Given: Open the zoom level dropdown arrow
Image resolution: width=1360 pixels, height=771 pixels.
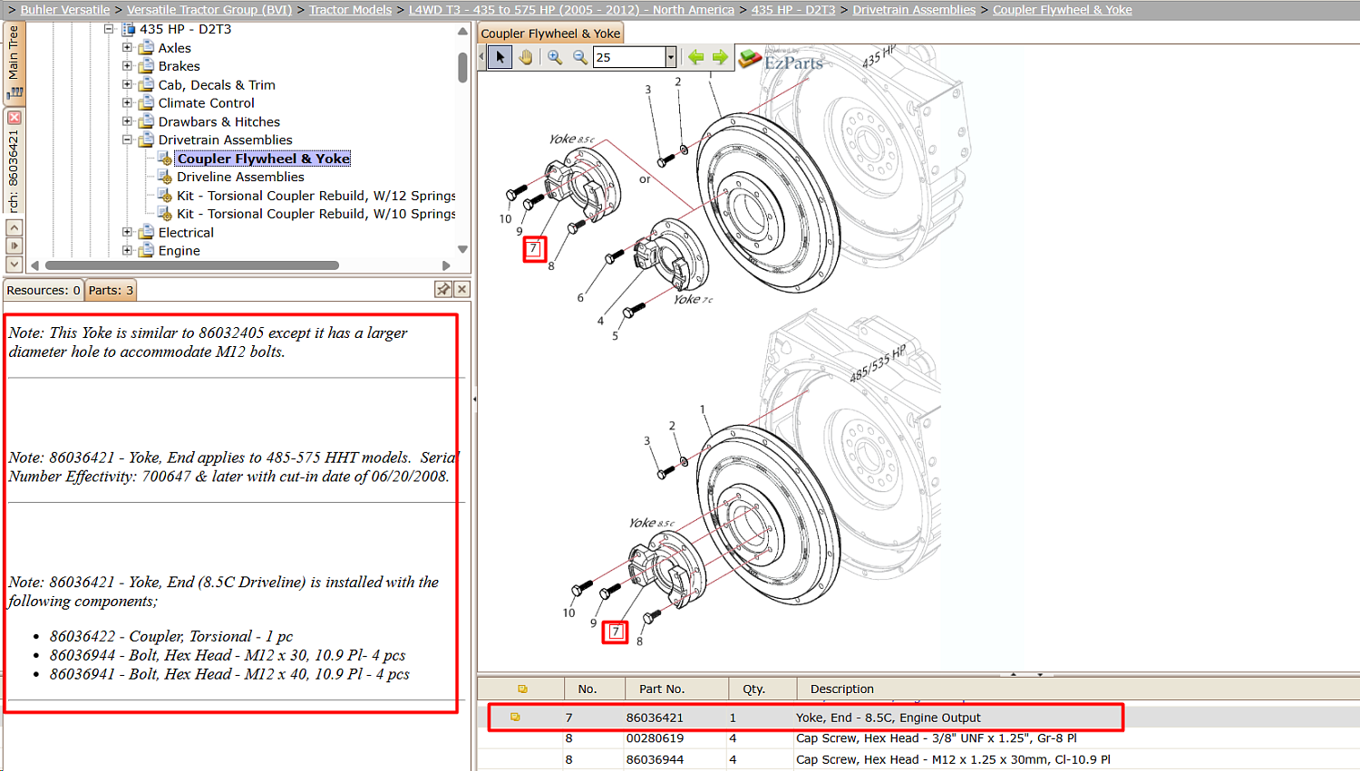Looking at the screenshot, I should (671, 57).
